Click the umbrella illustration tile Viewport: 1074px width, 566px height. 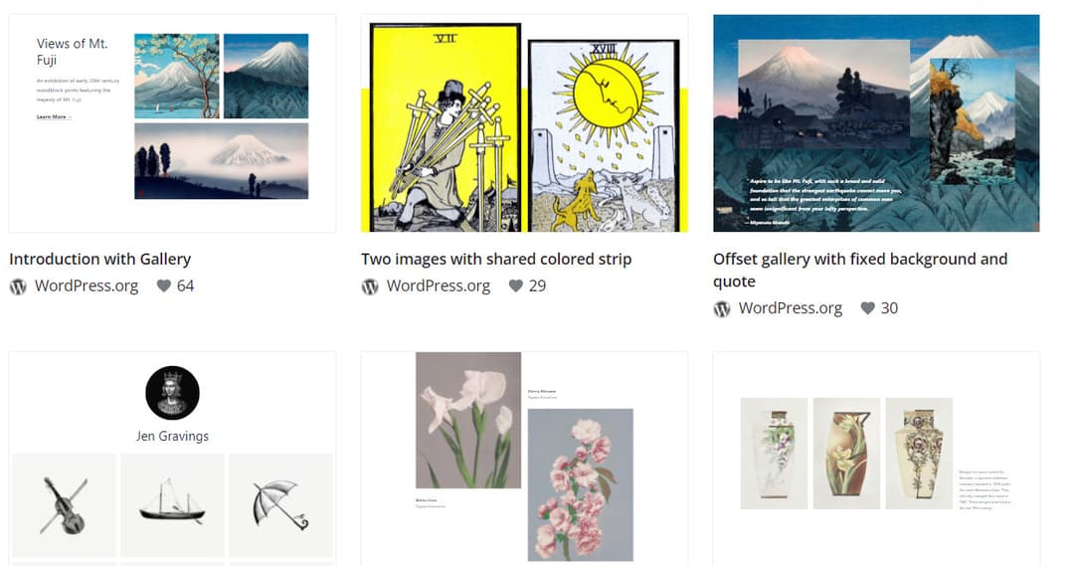(x=280, y=505)
